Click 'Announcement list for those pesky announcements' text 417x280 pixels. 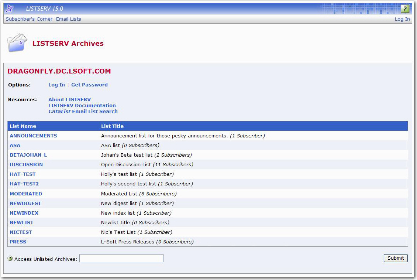point(164,136)
